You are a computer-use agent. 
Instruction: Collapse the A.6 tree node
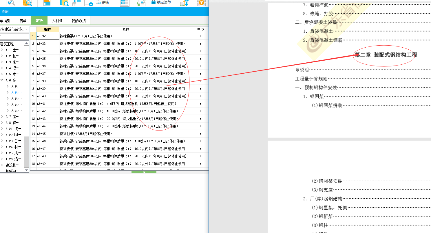point(2,80)
